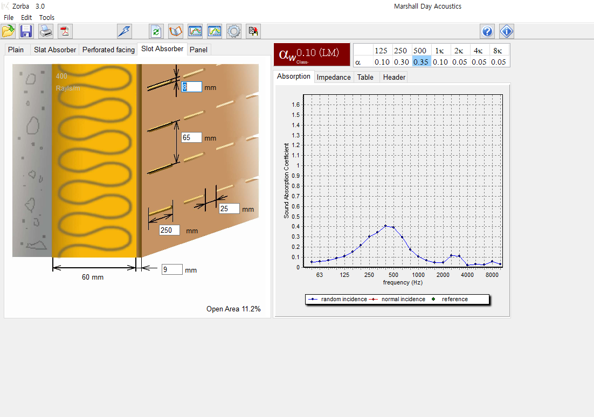Click the open file folder icon
The image size is (594, 417).
point(8,31)
